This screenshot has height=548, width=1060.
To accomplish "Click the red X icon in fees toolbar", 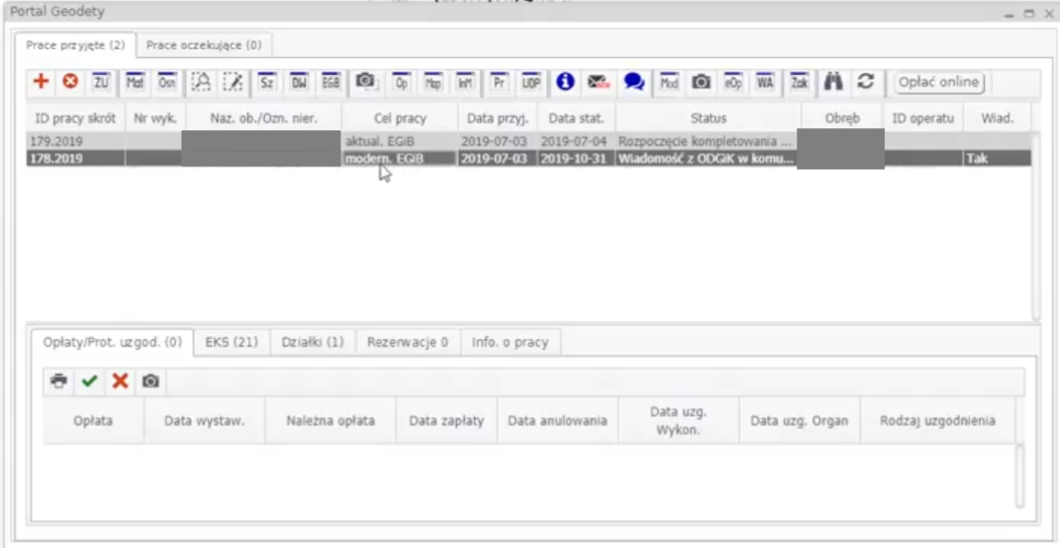I will 120,381.
